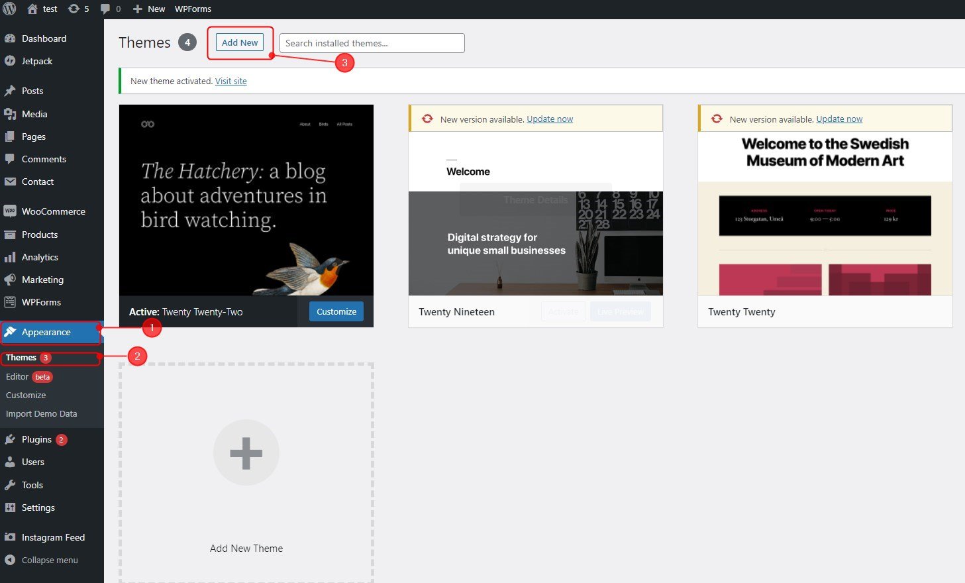Click the Dashboard gauge icon
The height and width of the screenshot is (583, 965).
pos(10,38)
